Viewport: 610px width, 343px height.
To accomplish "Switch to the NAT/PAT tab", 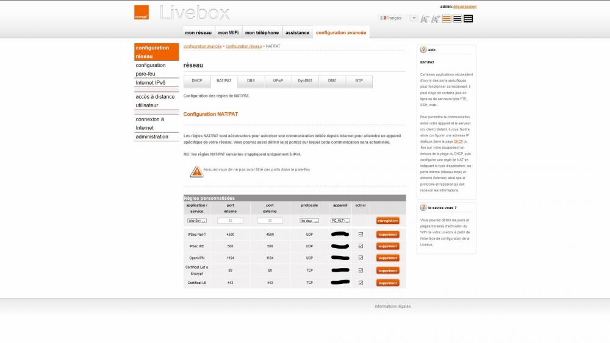I will click(x=224, y=81).
